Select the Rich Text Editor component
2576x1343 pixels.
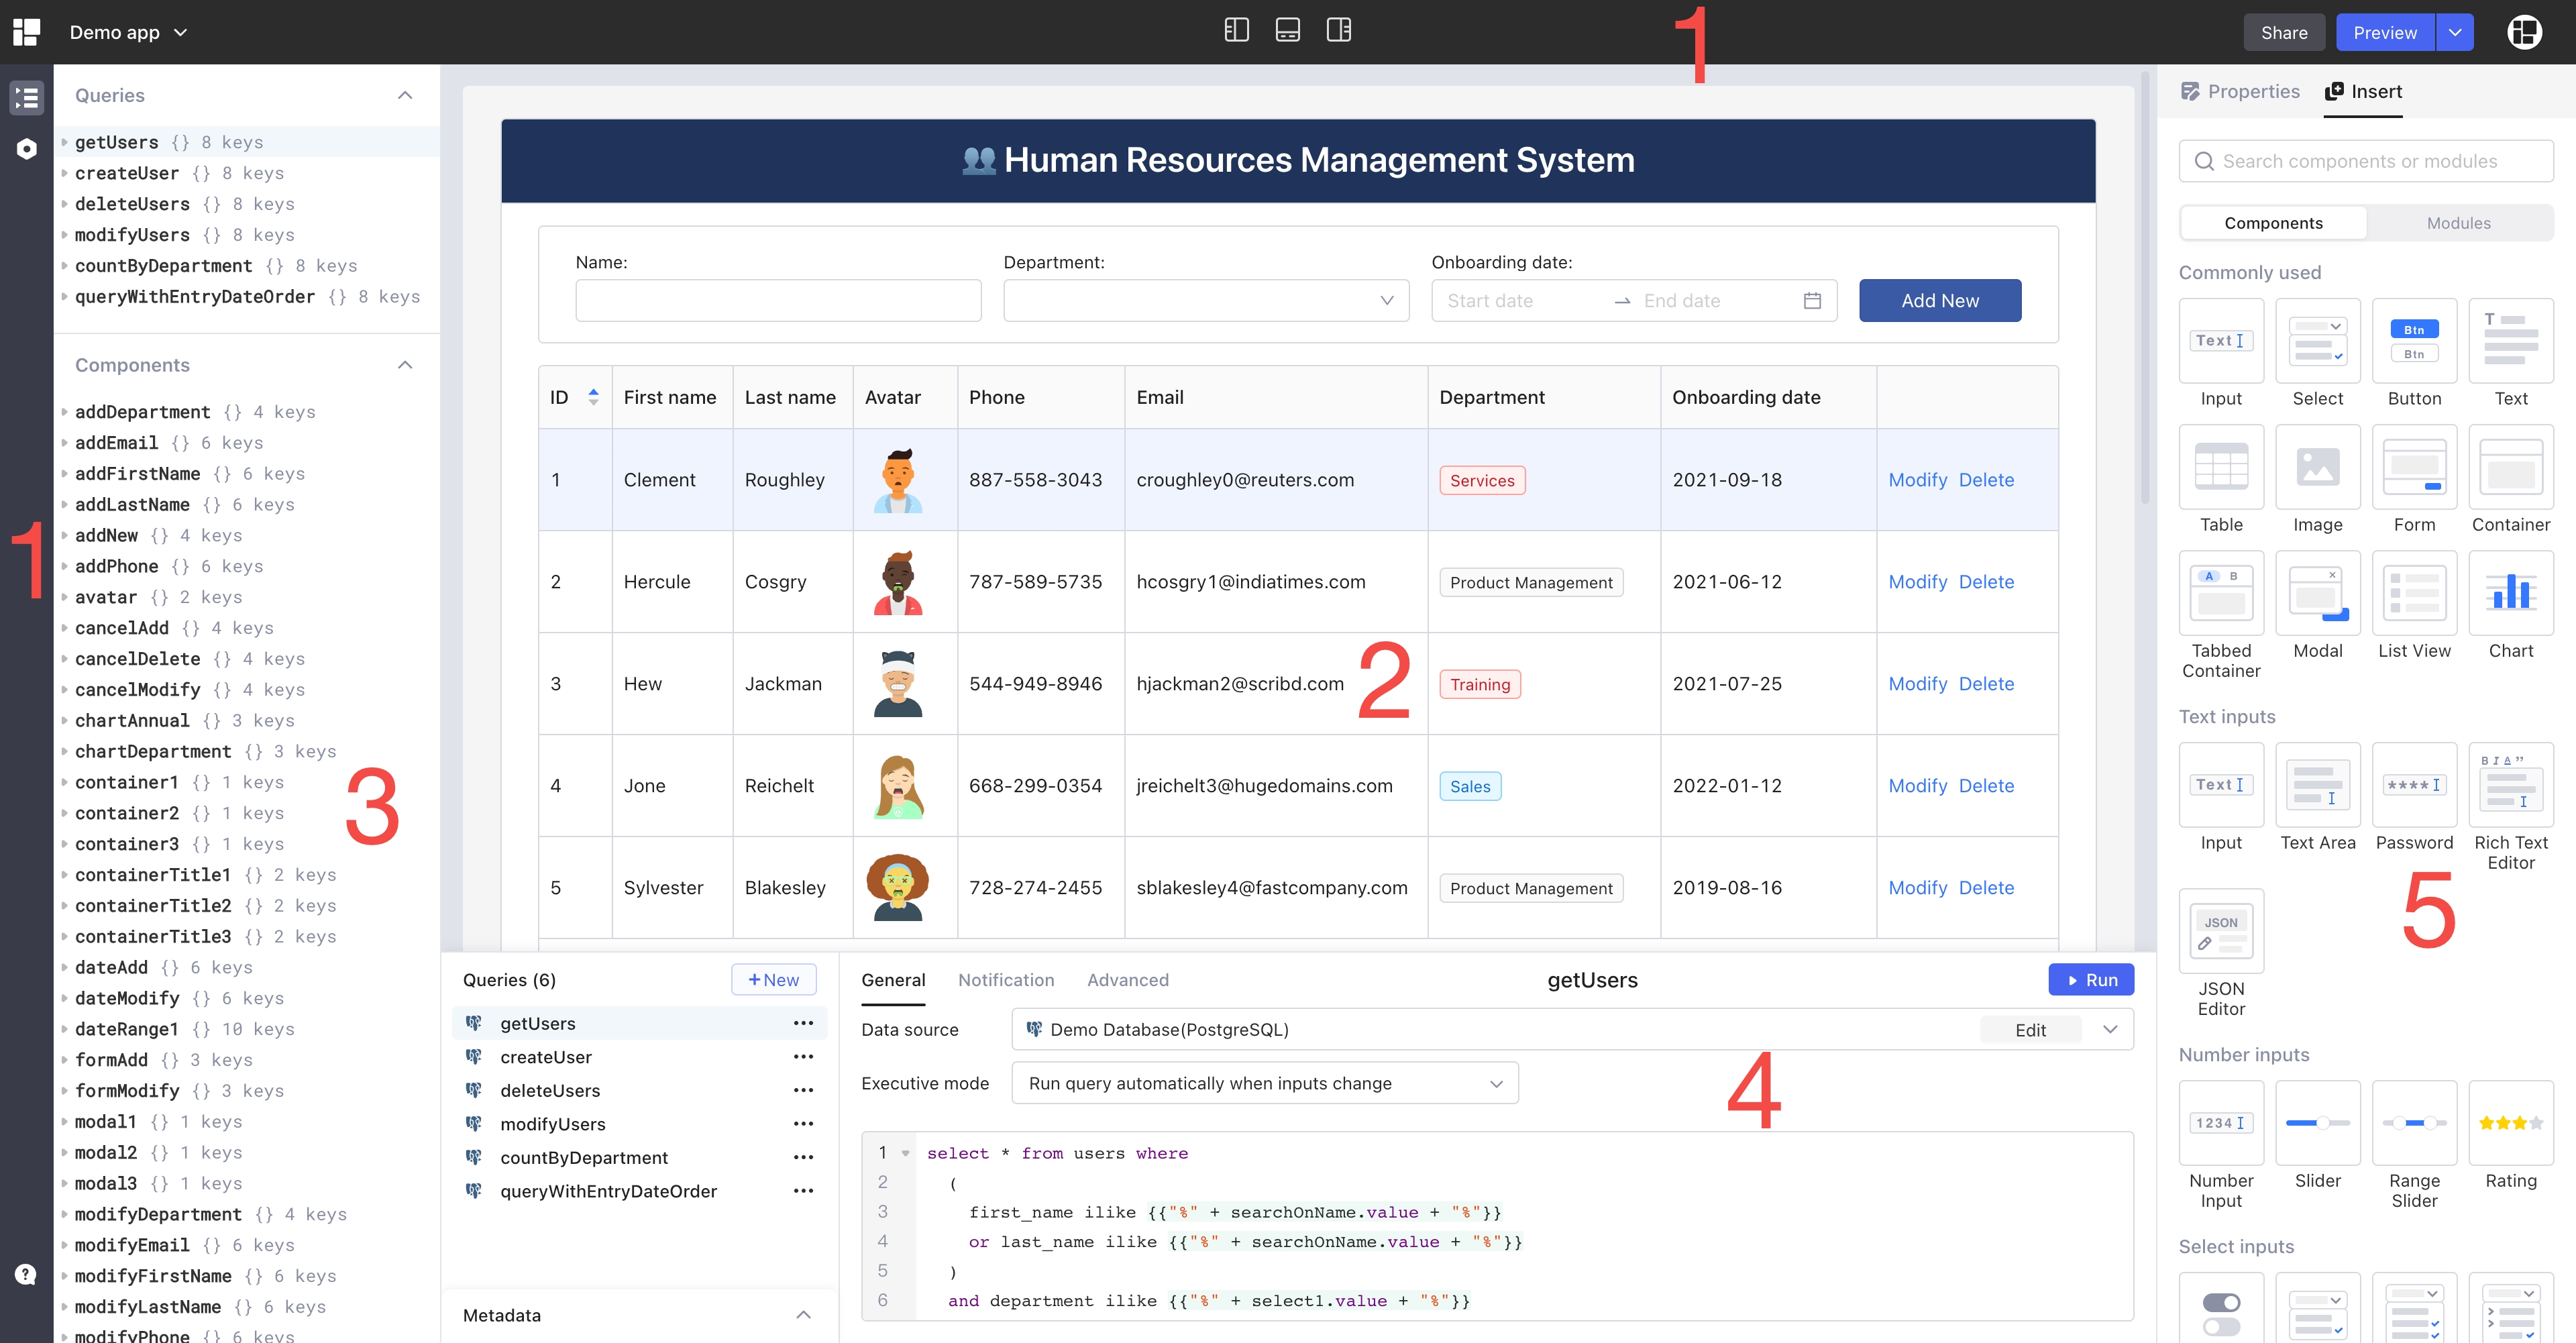click(2510, 785)
